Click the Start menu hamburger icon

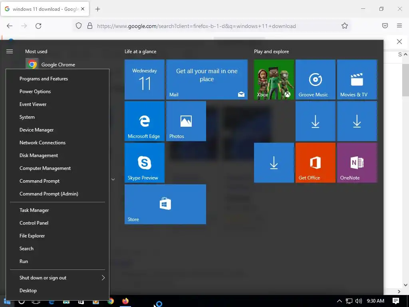coord(10,52)
